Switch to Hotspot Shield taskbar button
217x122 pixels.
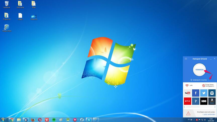(x=96, y=120)
